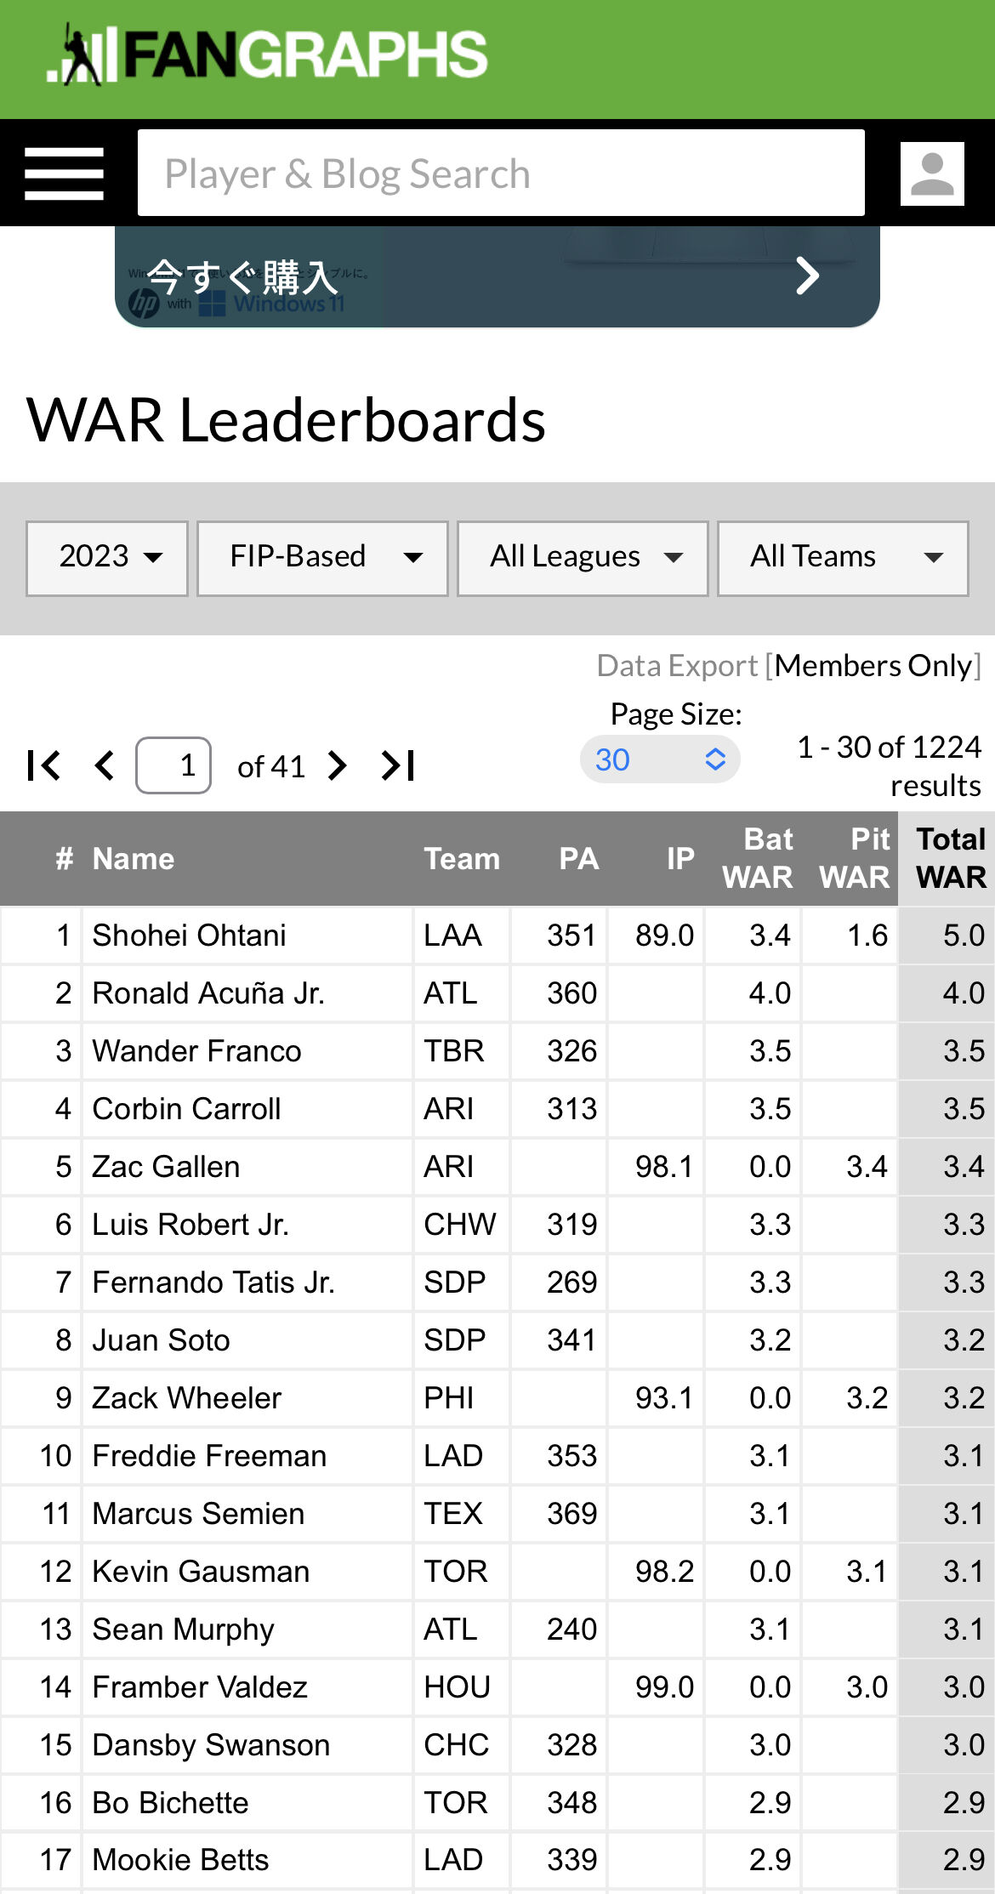Click the page number input box
The image size is (995, 1894).
173,765
